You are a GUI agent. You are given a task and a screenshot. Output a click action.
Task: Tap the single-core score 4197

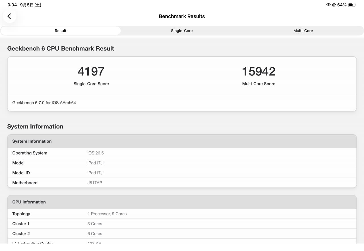click(91, 71)
